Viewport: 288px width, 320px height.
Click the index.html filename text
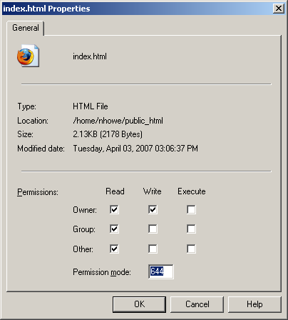90,56
